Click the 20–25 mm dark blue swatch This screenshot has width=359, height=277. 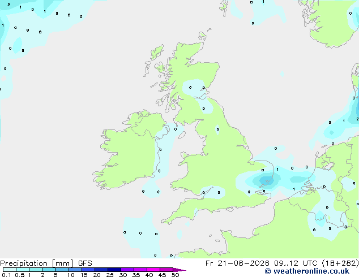point(101,270)
